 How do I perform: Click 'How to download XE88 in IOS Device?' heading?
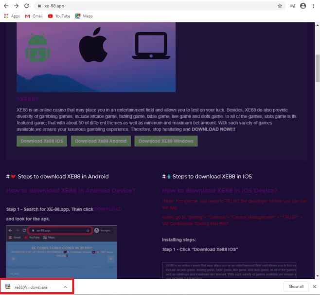click(220, 190)
